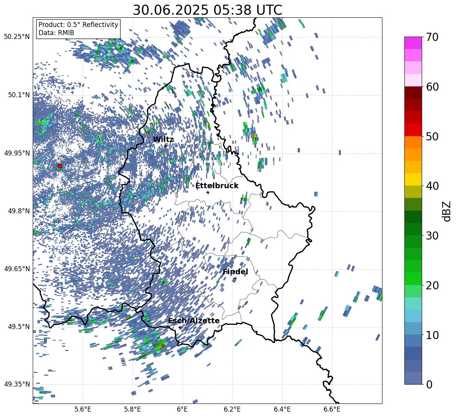
Task: Click the colorbar tick label 0
Action: point(429,384)
